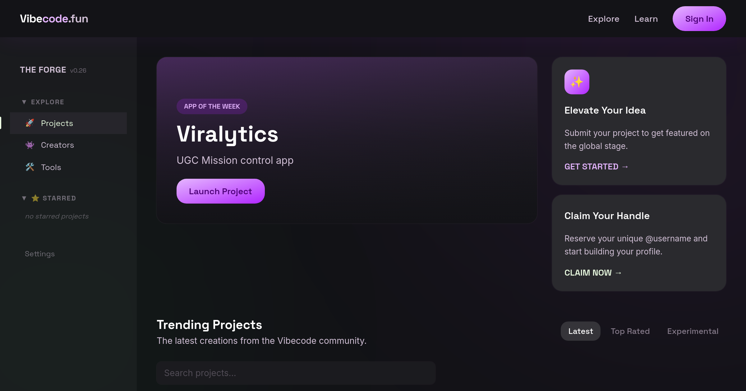
Task: Open Settings in the sidebar
Action: 40,254
